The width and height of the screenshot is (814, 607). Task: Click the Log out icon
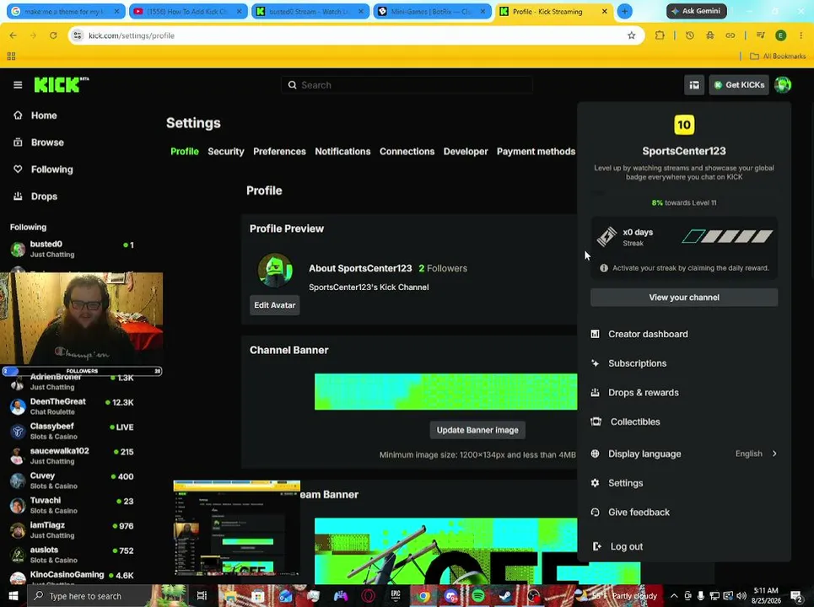tap(596, 546)
